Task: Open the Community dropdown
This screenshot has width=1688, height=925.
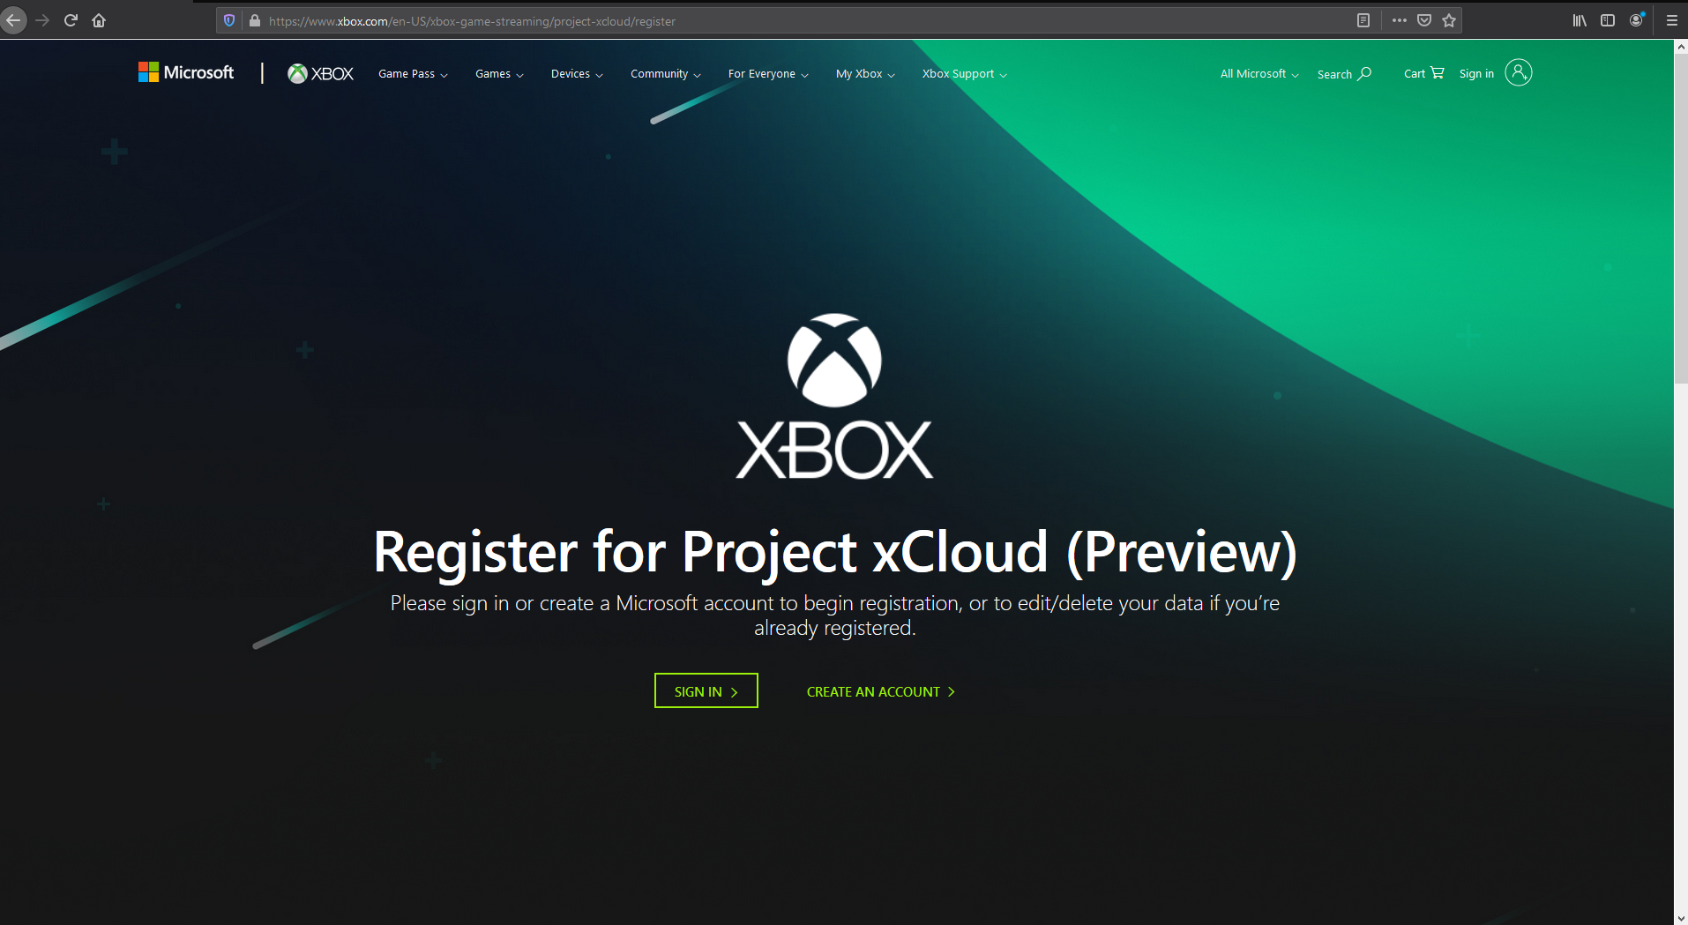Action: click(666, 74)
